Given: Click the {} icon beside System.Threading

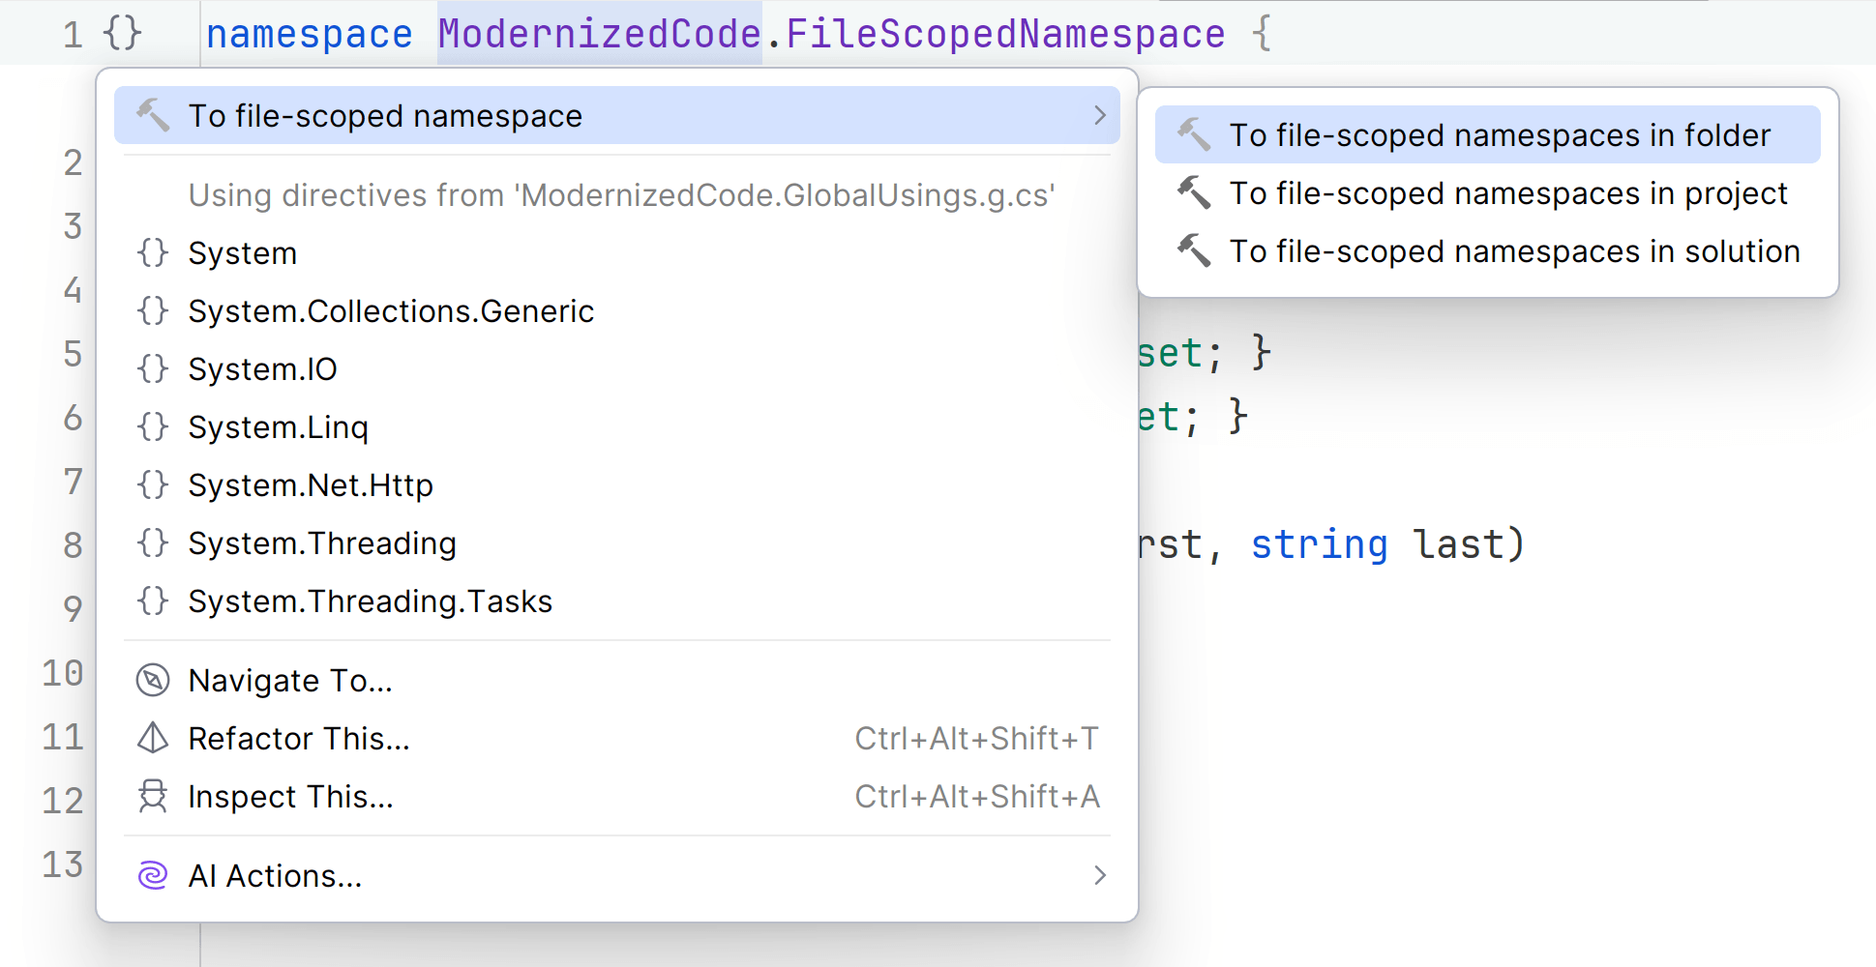Looking at the screenshot, I should click(x=152, y=542).
